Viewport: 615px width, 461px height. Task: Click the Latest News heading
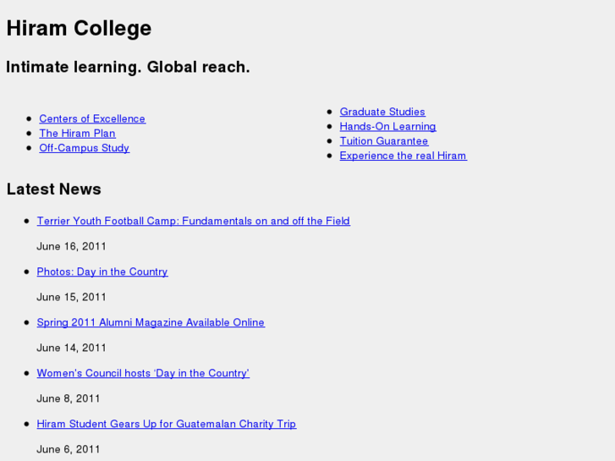[x=54, y=189]
